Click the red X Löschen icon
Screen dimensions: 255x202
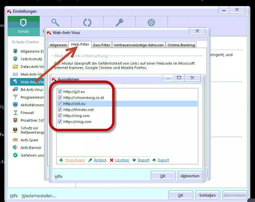coord(111,160)
